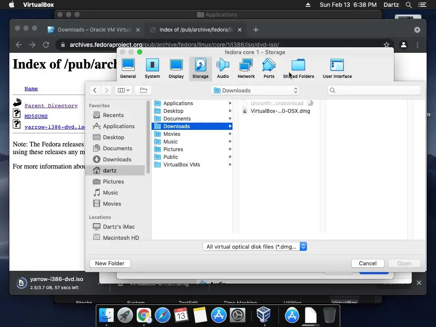
Task: Bookmark this page with star icon
Action: tap(387, 45)
